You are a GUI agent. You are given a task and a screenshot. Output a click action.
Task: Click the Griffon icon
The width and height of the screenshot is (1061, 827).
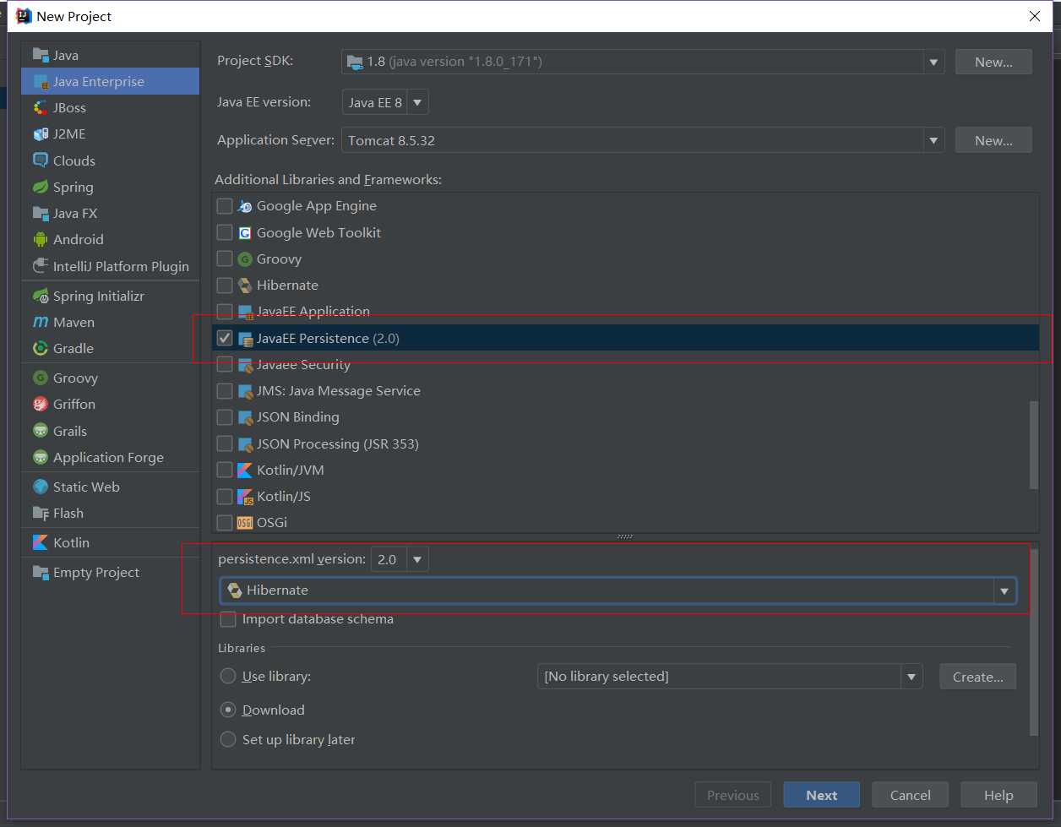[x=41, y=404]
